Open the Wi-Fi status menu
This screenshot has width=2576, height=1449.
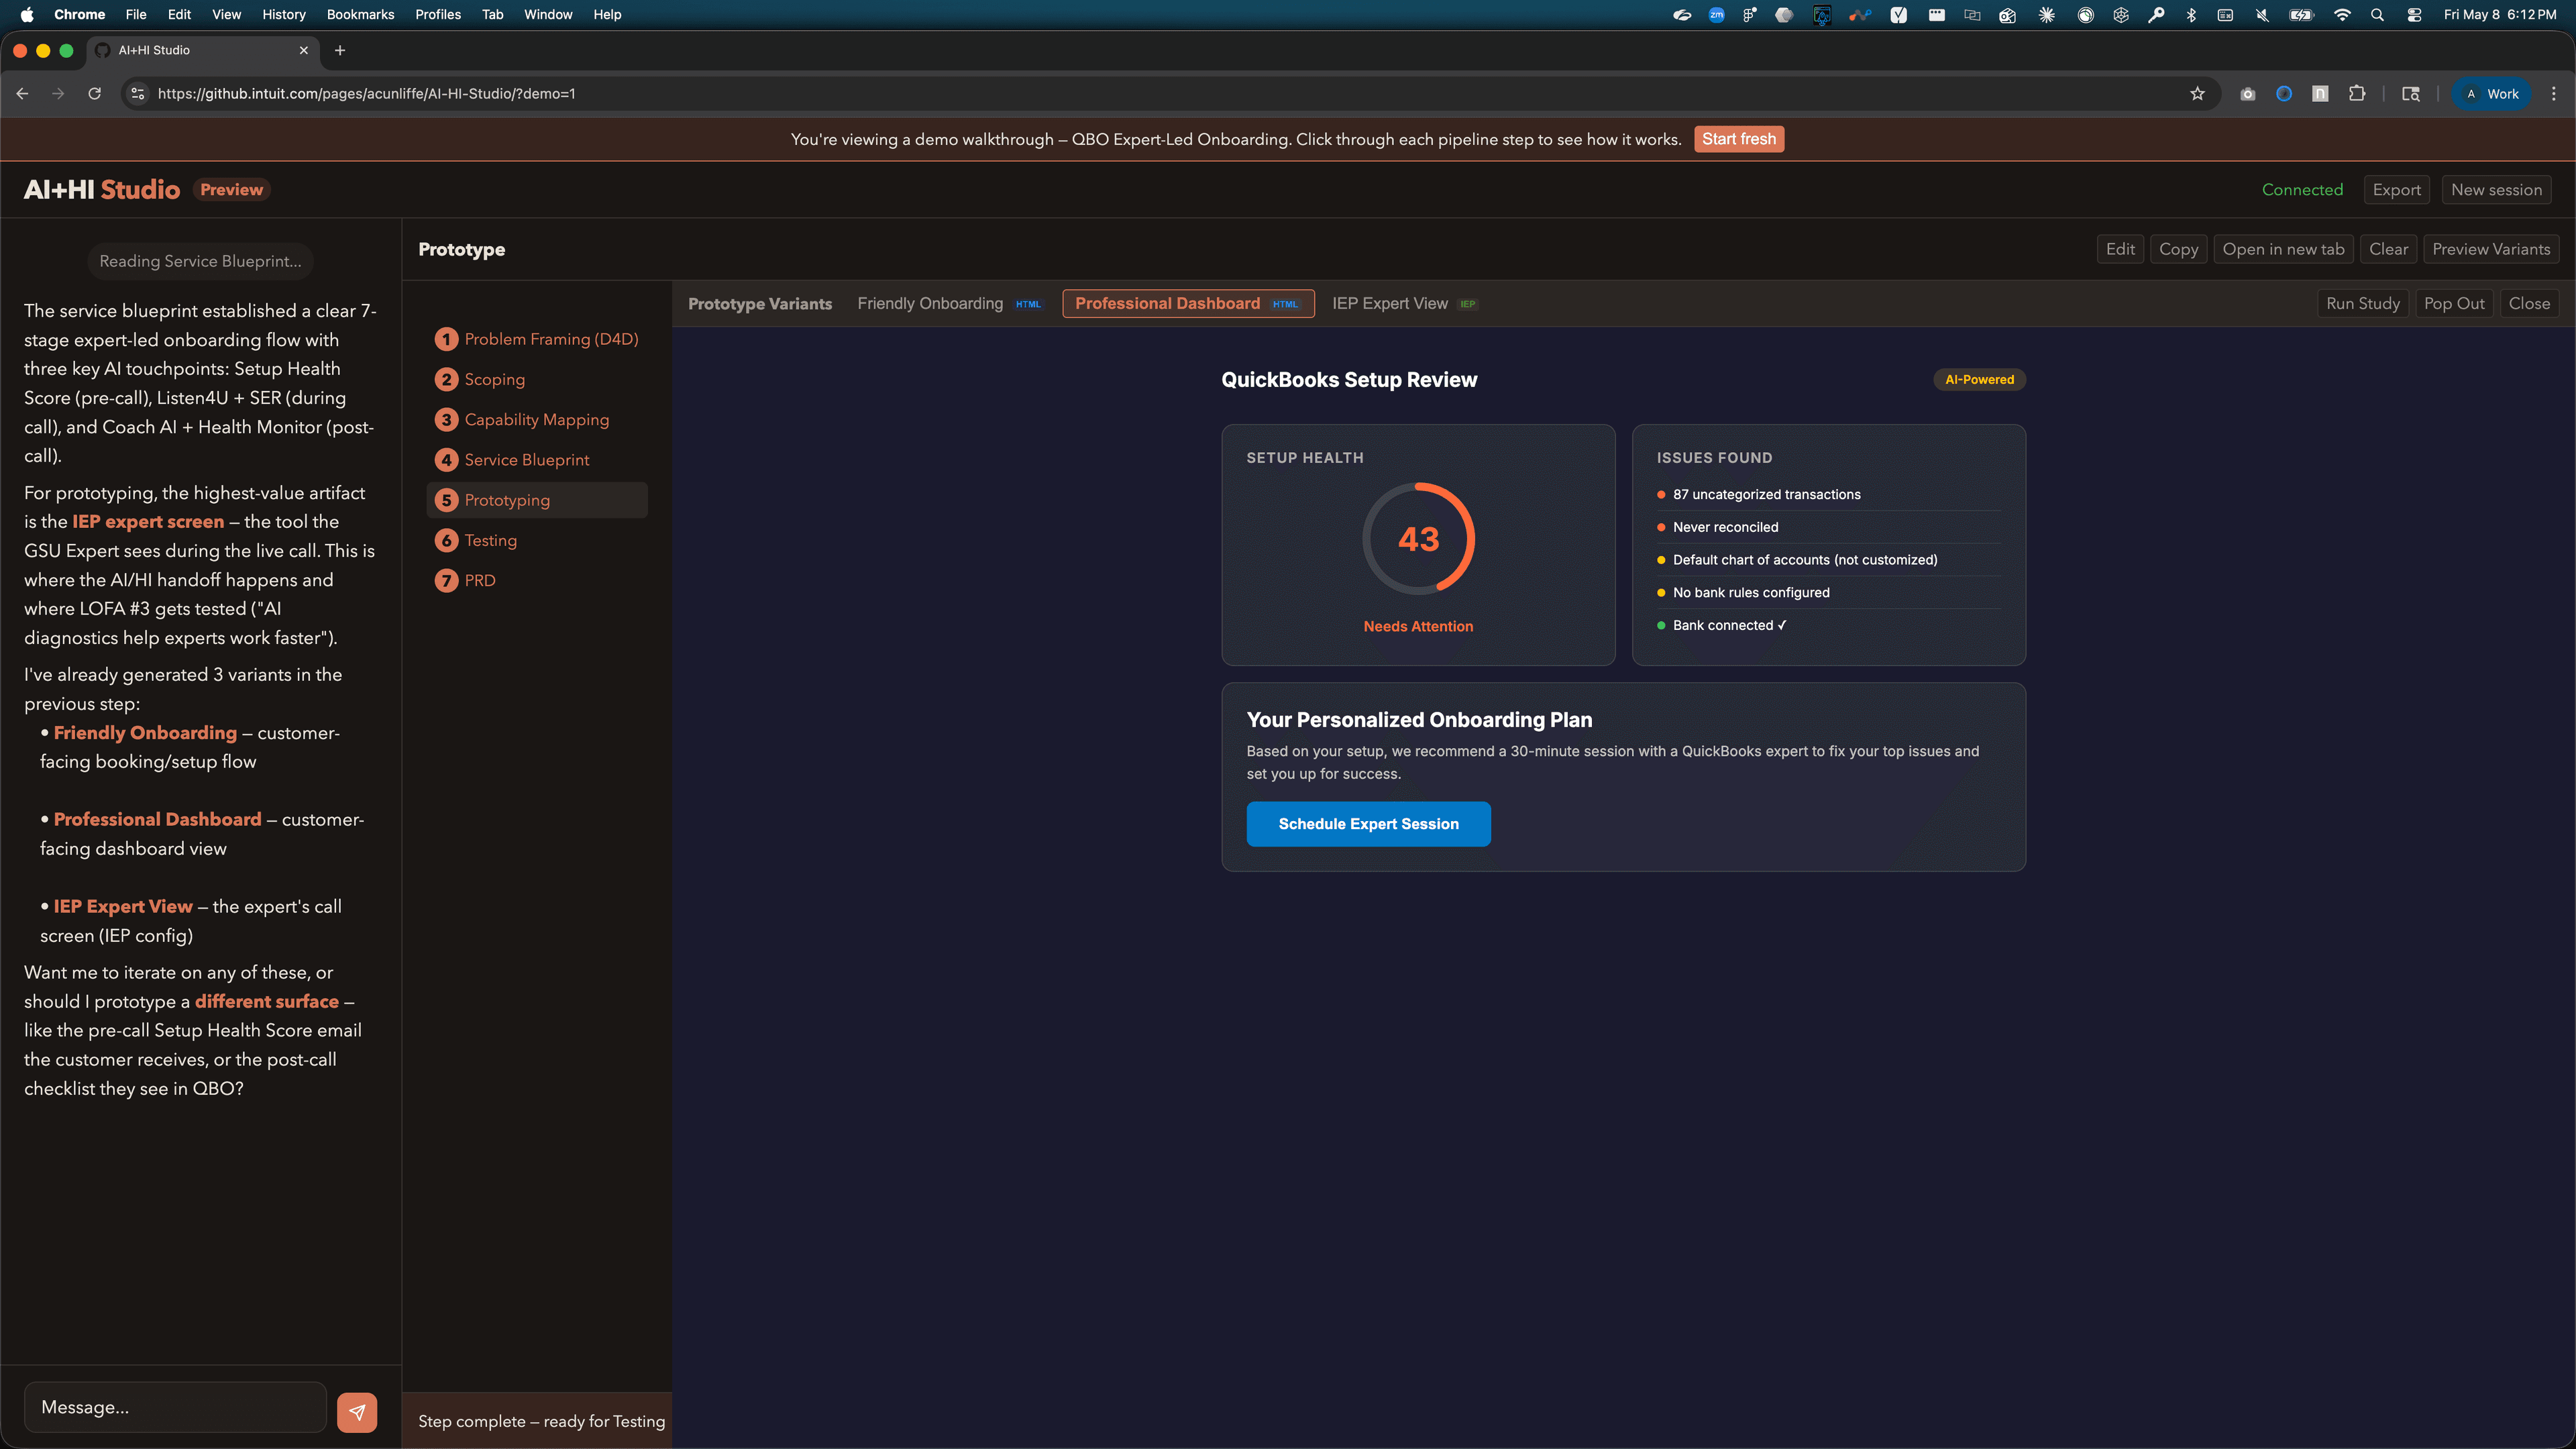[x=2342, y=14]
